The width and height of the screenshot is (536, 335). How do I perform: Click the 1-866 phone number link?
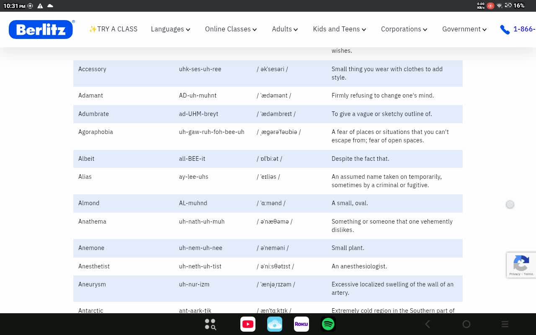pyautogui.click(x=524, y=29)
